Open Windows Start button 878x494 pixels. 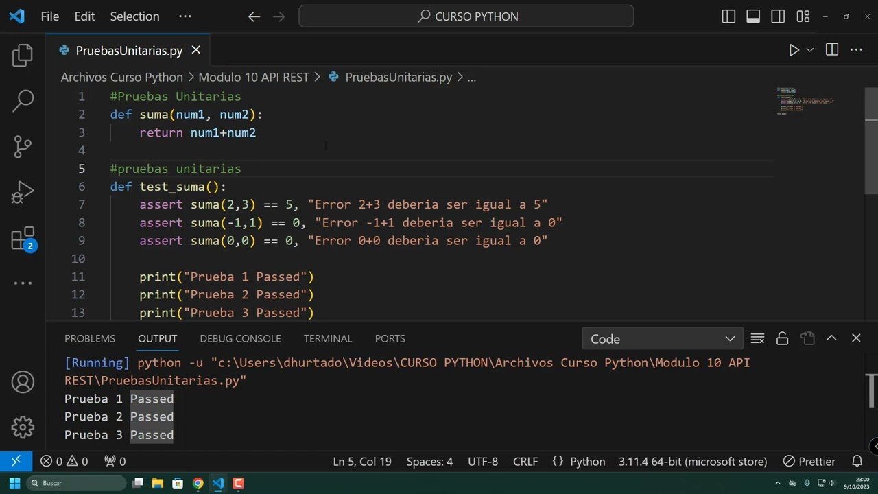pos(14,483)
